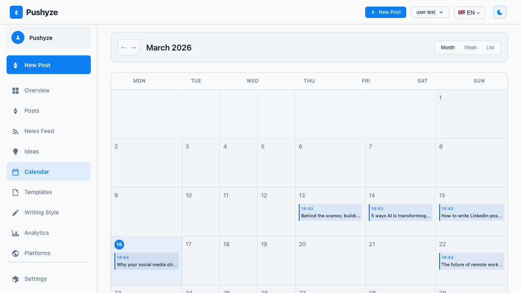Click the Ideas lightbulb icon
Image resolution: width=521 pixels, height=293 pixels.
click(x=15, y=151)
